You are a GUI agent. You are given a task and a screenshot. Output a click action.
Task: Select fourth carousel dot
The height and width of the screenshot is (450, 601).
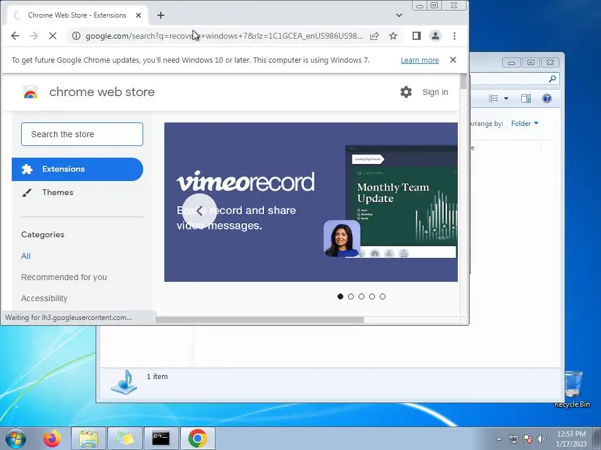coord(372,296)
